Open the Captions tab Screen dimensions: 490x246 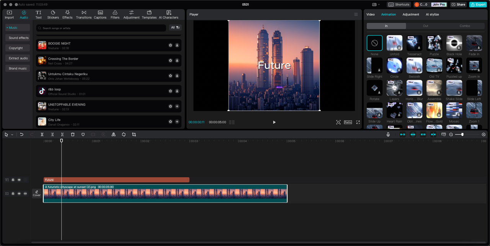pyautogui.click(x=100, y=15)
